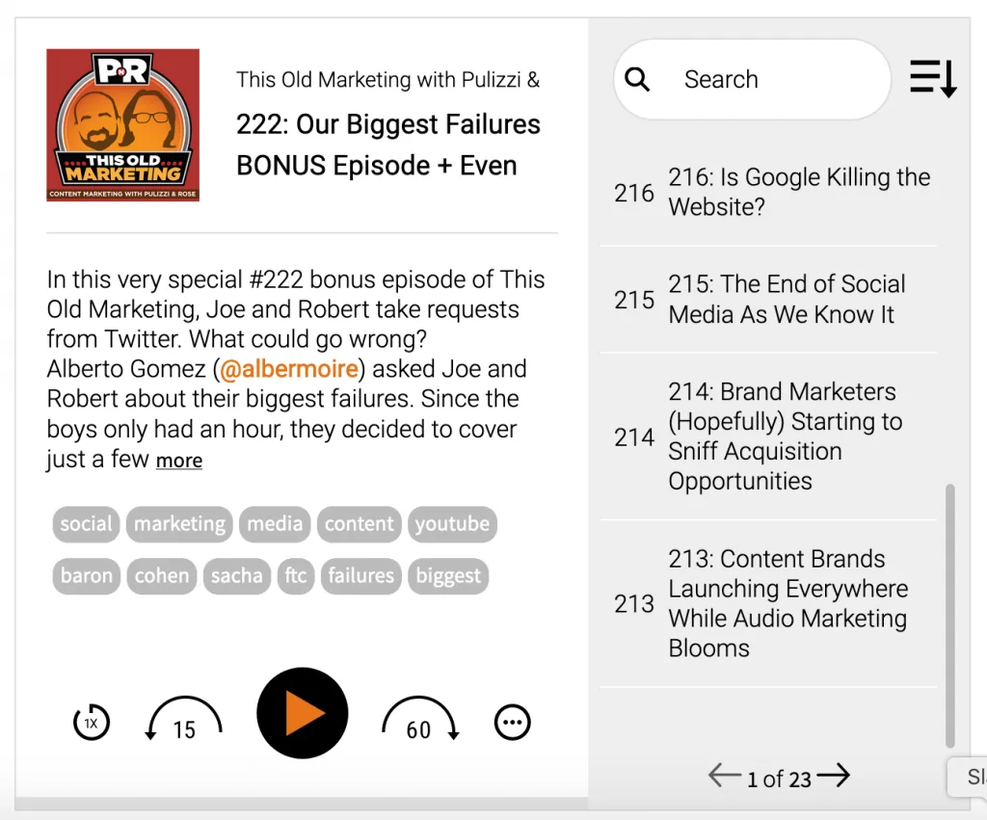
Task: Open episode 216: Is Google Killing the Website?
Action: [799, 192]
